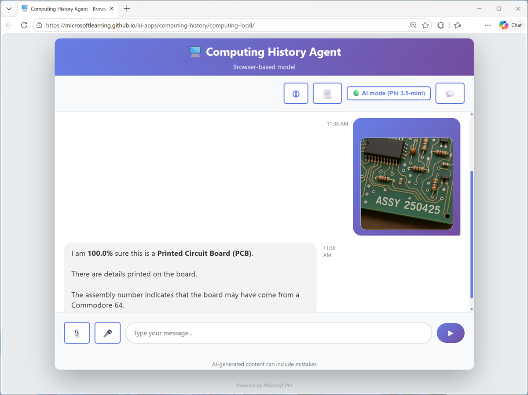Screen dimensions: 528x395
Task: Open the speech bubble chat button
Action: coord(450,93)
